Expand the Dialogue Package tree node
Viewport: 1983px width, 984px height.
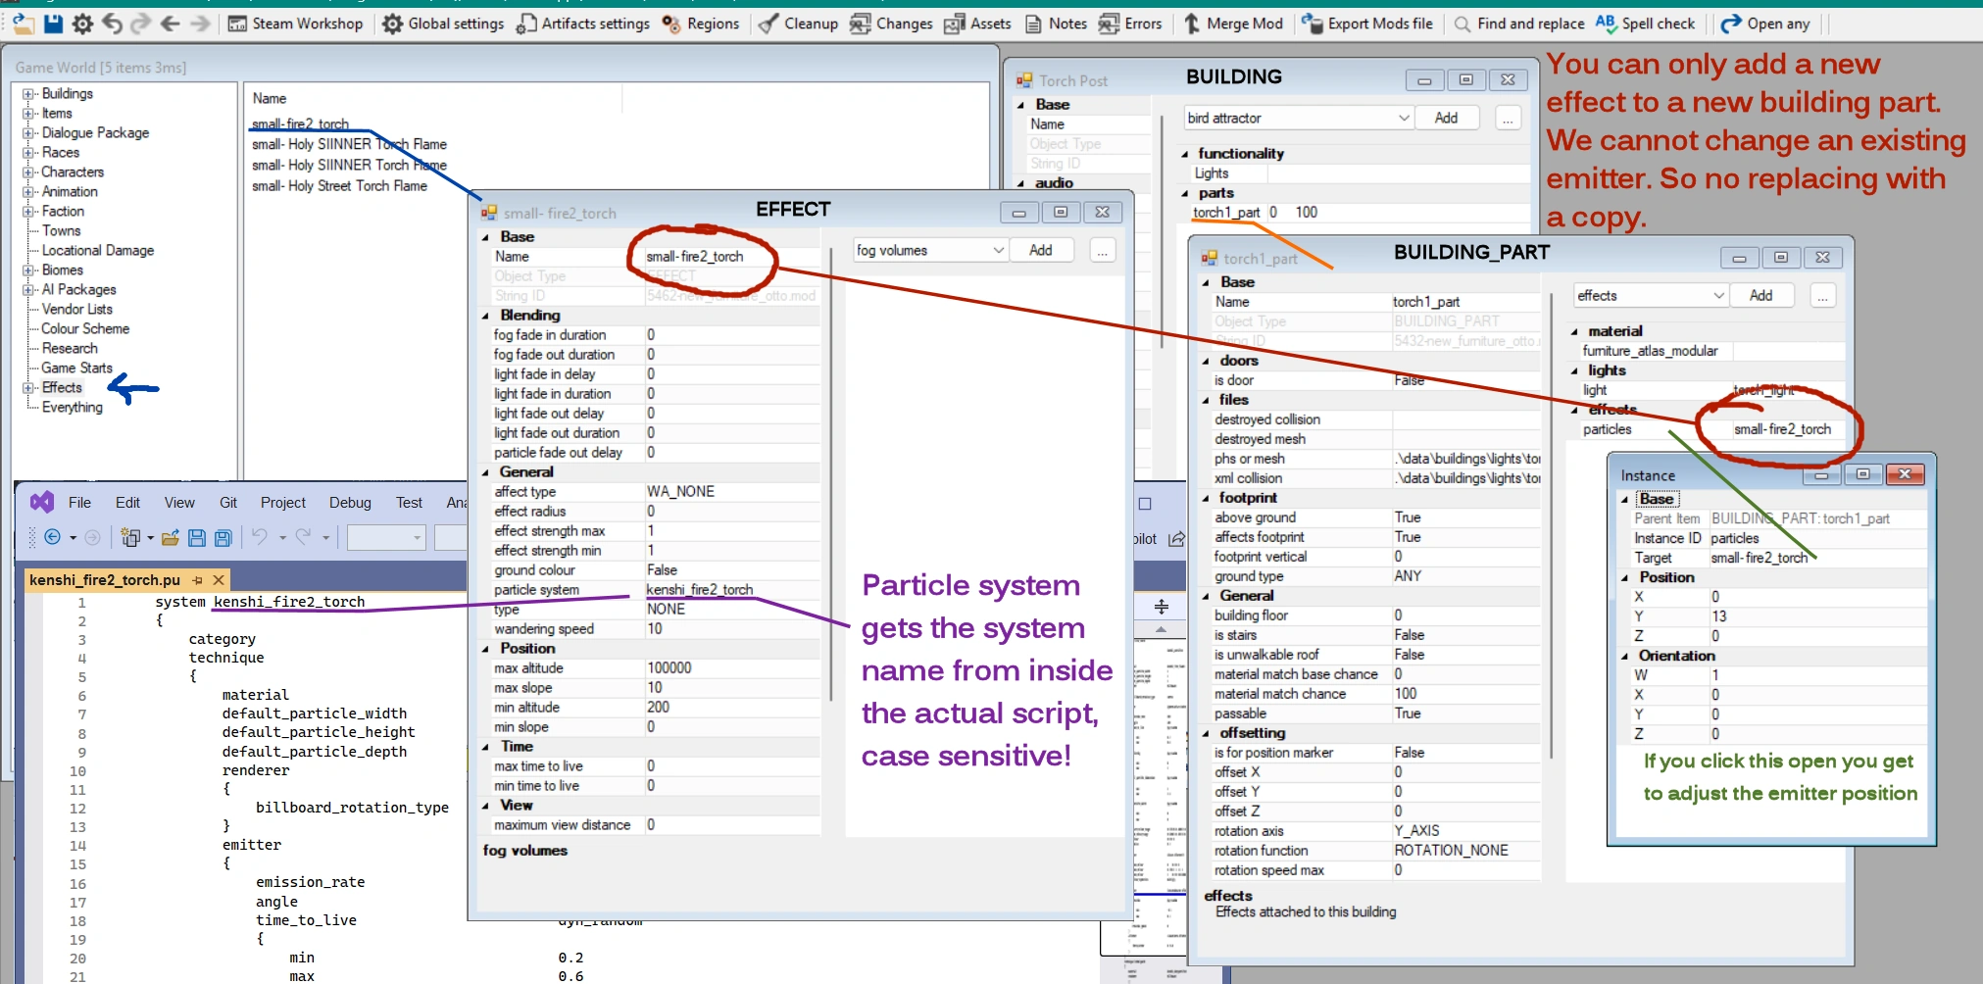(28, 133)
